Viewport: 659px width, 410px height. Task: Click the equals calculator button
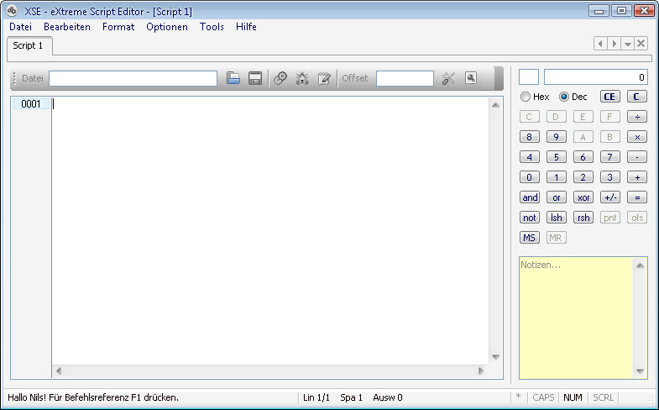[x=636, y=197]
